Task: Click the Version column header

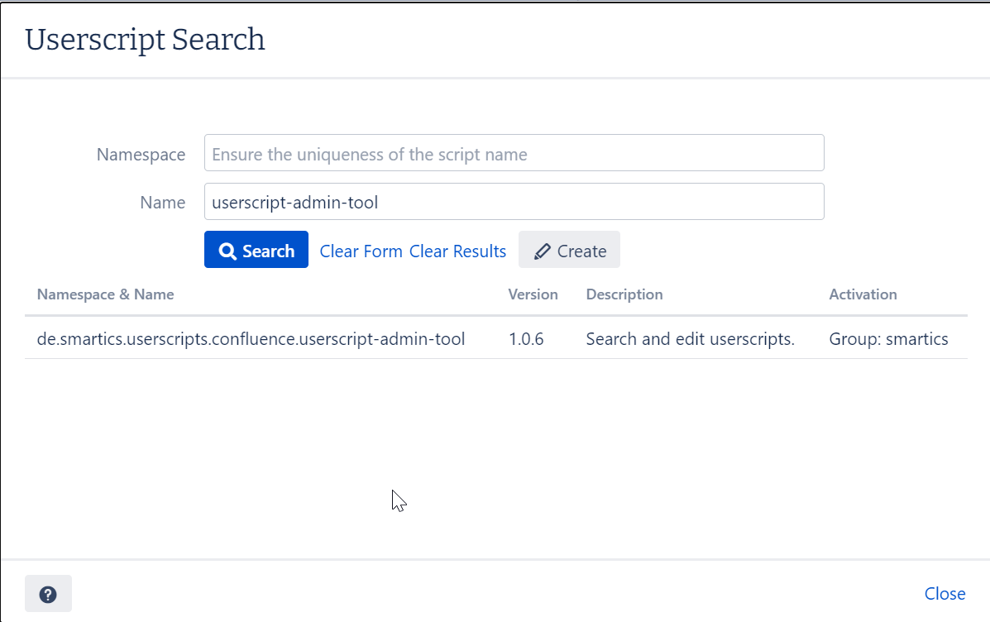Action: tap(533, 294)
